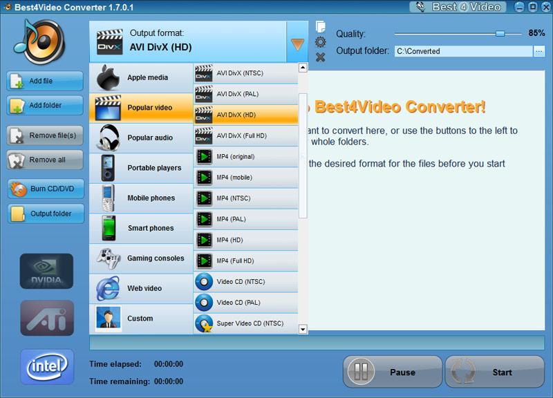Choose Video CD (PAL) format
Screen dimensions: 553x398
(x=246, y=303)
